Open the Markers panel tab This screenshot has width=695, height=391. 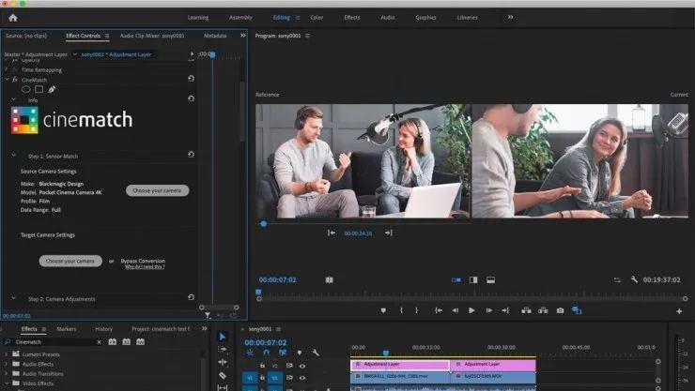pos(66,329)
